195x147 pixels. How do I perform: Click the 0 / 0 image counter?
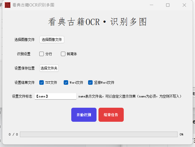point(13,134)
